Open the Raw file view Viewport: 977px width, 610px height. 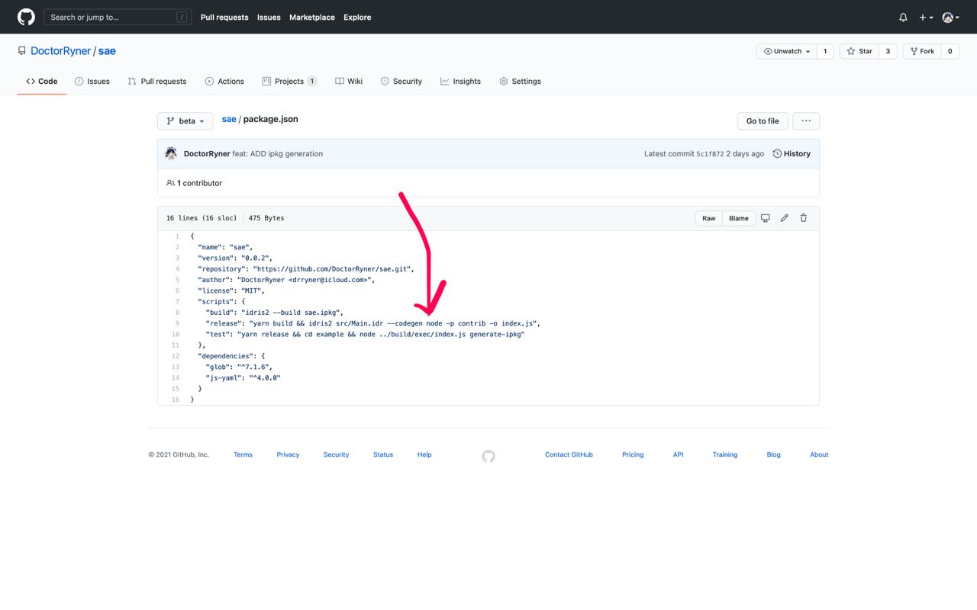pos(709,218)
